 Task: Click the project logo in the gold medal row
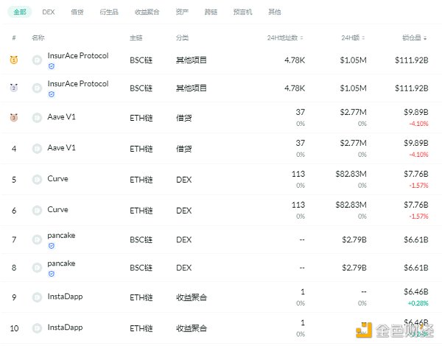click(x=37, y=60)
